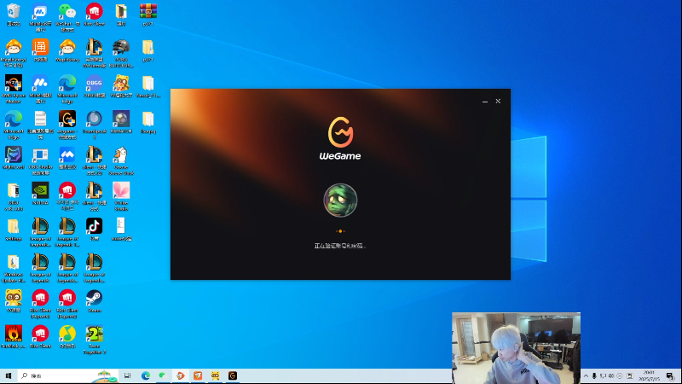The height and width of the screenshot is (384, 682).
Task: Open the Windows Start menu
Action: [9, 375]
